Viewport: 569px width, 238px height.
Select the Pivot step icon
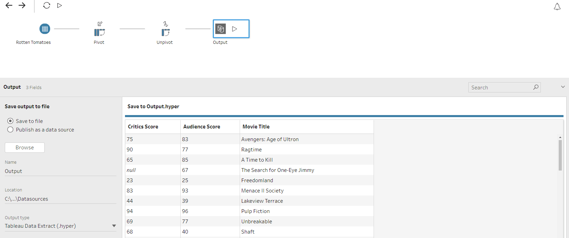tap(100, 33)
